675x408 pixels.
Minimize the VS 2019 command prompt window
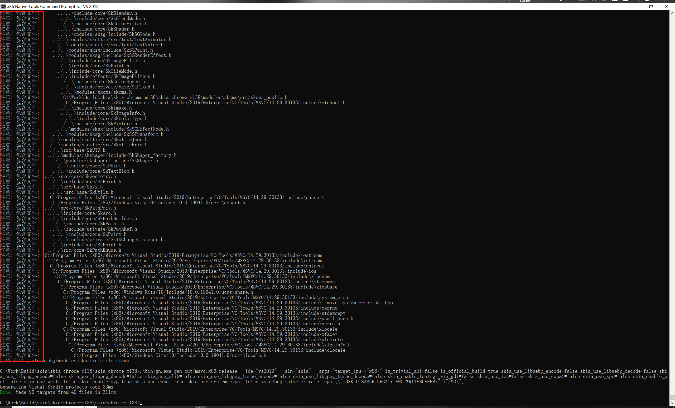[x=635, y=6]
